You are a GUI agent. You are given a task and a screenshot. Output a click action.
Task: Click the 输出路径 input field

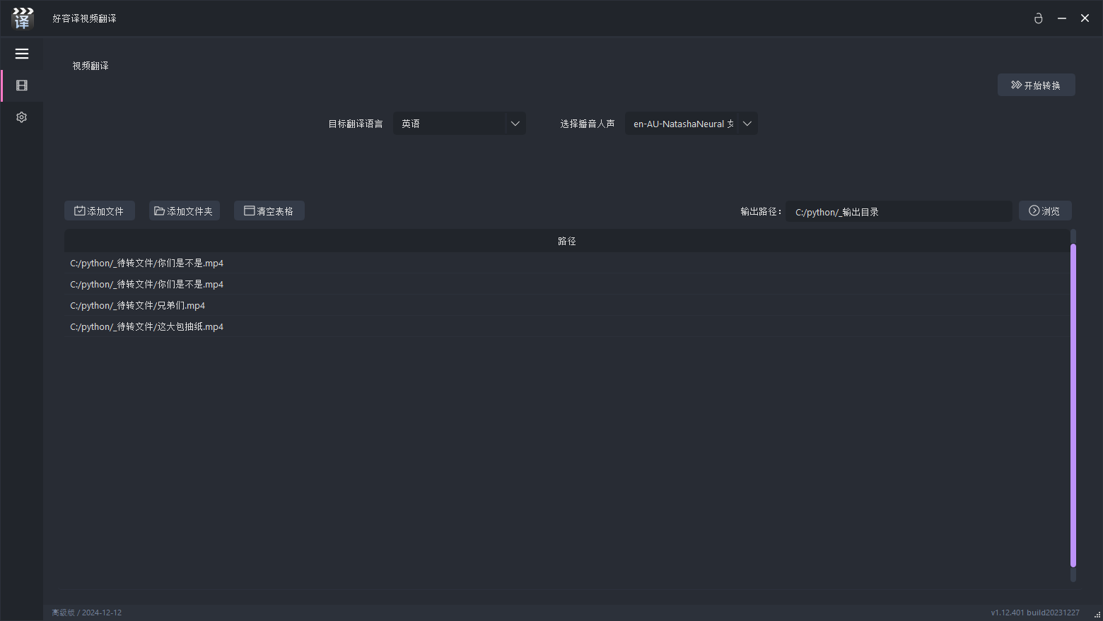coord(898,211)
